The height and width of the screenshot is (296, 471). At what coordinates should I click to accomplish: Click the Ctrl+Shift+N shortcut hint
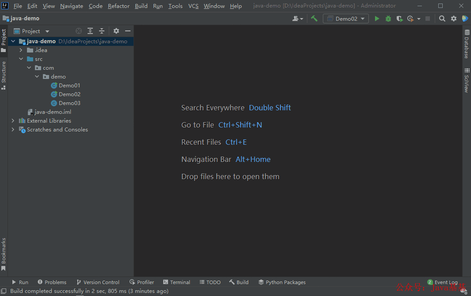pyautogui.click(x=240, y=125)
